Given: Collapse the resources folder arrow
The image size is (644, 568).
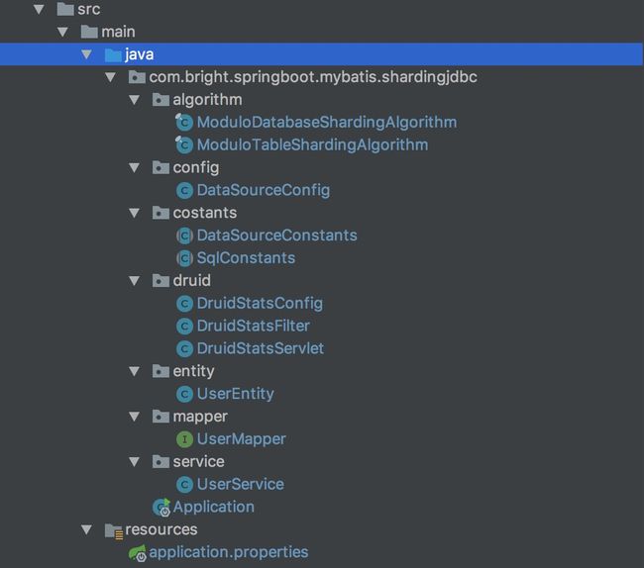Looking at the screenshot, I should [86, 529].
